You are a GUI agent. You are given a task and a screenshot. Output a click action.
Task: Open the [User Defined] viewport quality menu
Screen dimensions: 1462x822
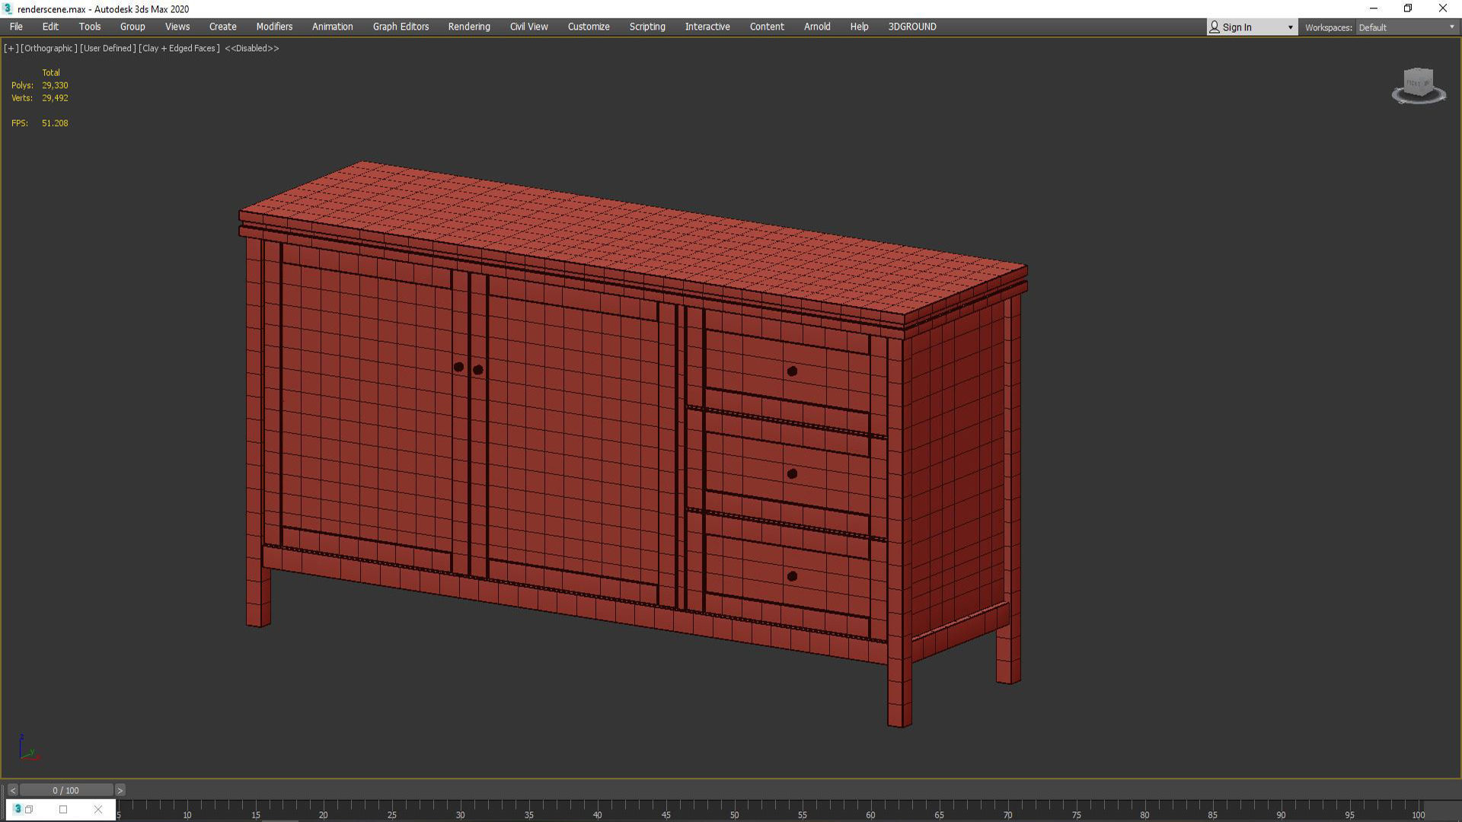(108, 48)
